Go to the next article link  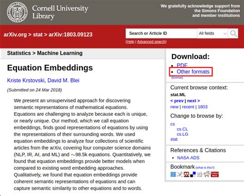tap(194, 101)
